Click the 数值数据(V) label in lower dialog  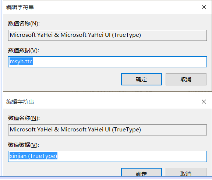tap(24, 145)
